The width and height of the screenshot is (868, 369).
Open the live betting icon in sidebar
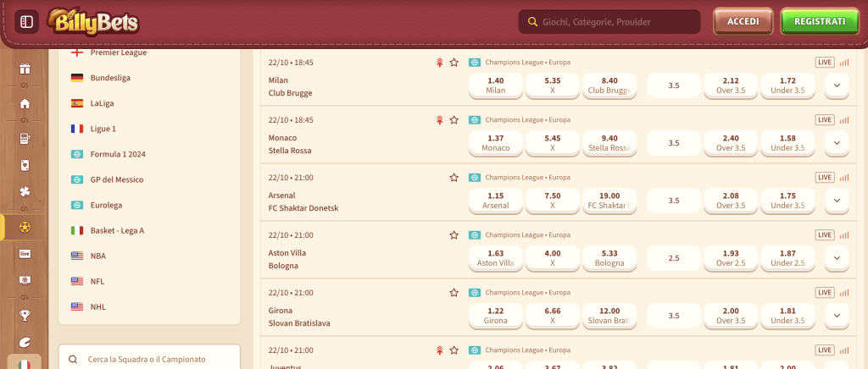(x=25, y=254)
